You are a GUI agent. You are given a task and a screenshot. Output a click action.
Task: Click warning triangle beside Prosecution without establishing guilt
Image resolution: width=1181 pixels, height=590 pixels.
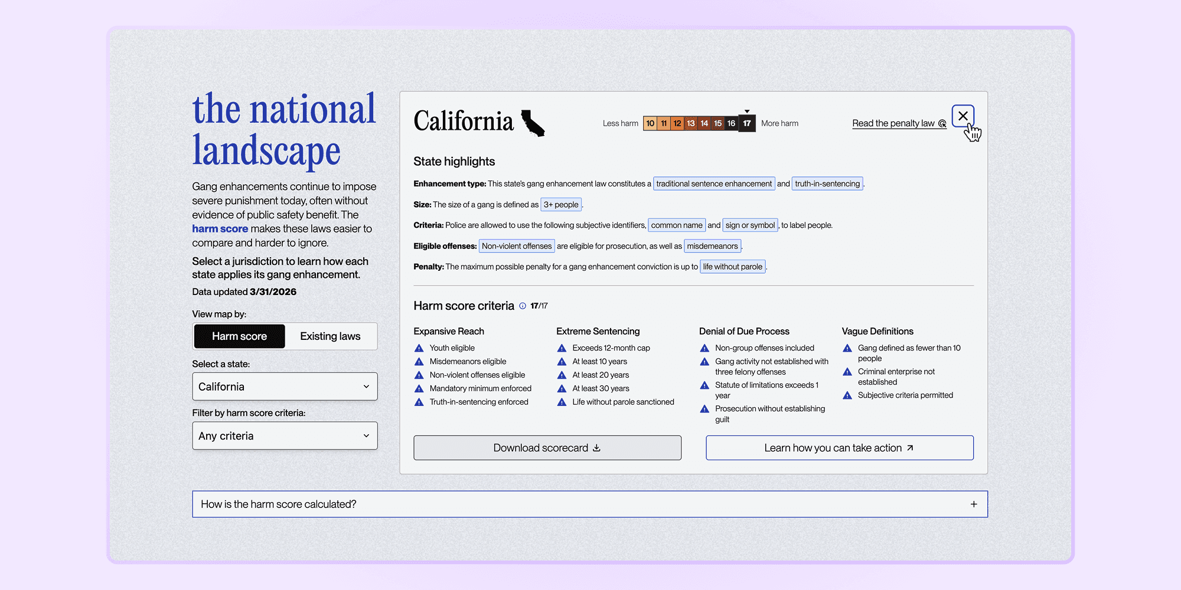tap(704, 409)
